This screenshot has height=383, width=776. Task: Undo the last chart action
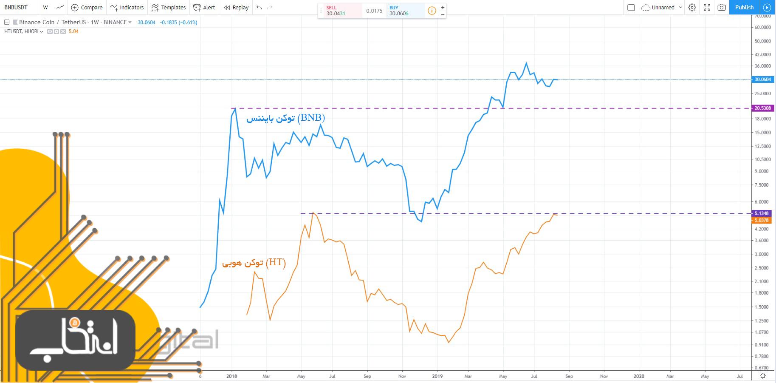click(259, 7)
